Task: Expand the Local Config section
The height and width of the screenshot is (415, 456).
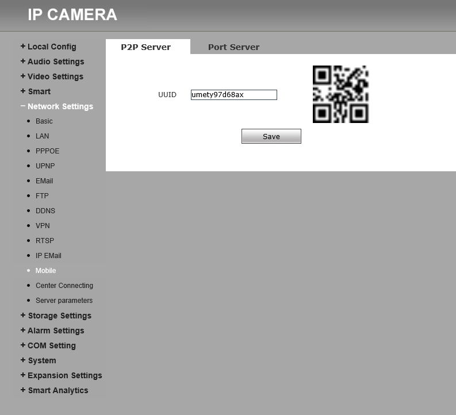Action: point(48,47)
